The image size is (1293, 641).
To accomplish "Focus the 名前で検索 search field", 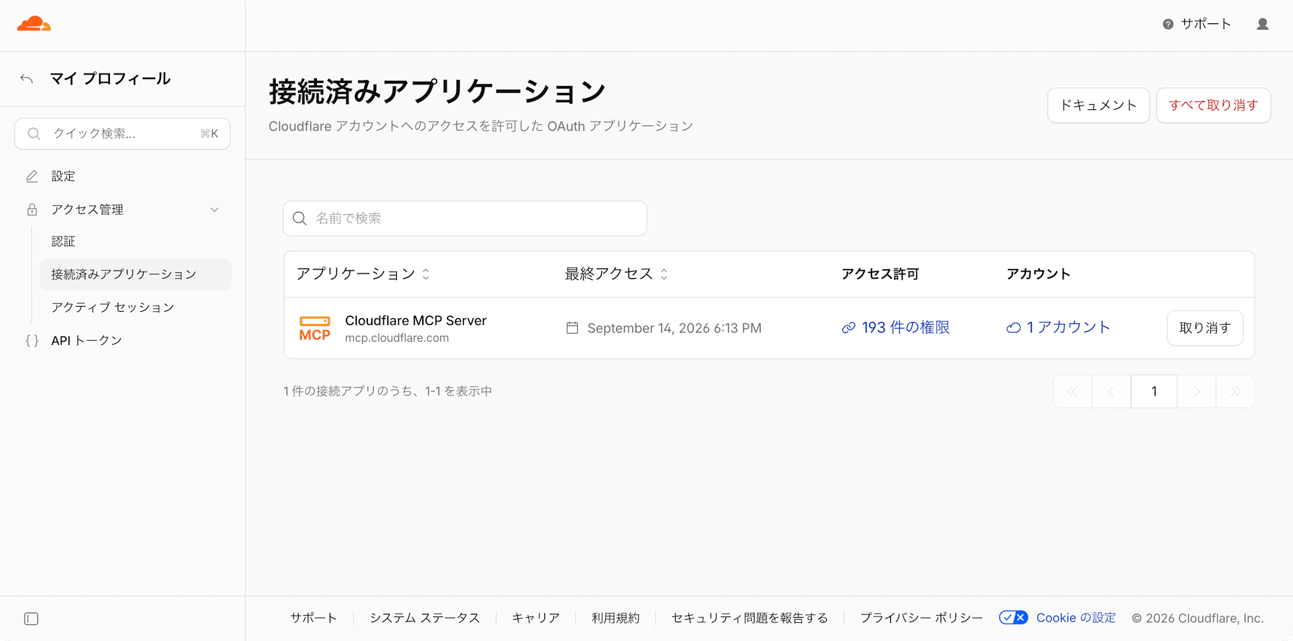I will pyautogui.click(x=465, y=219).
